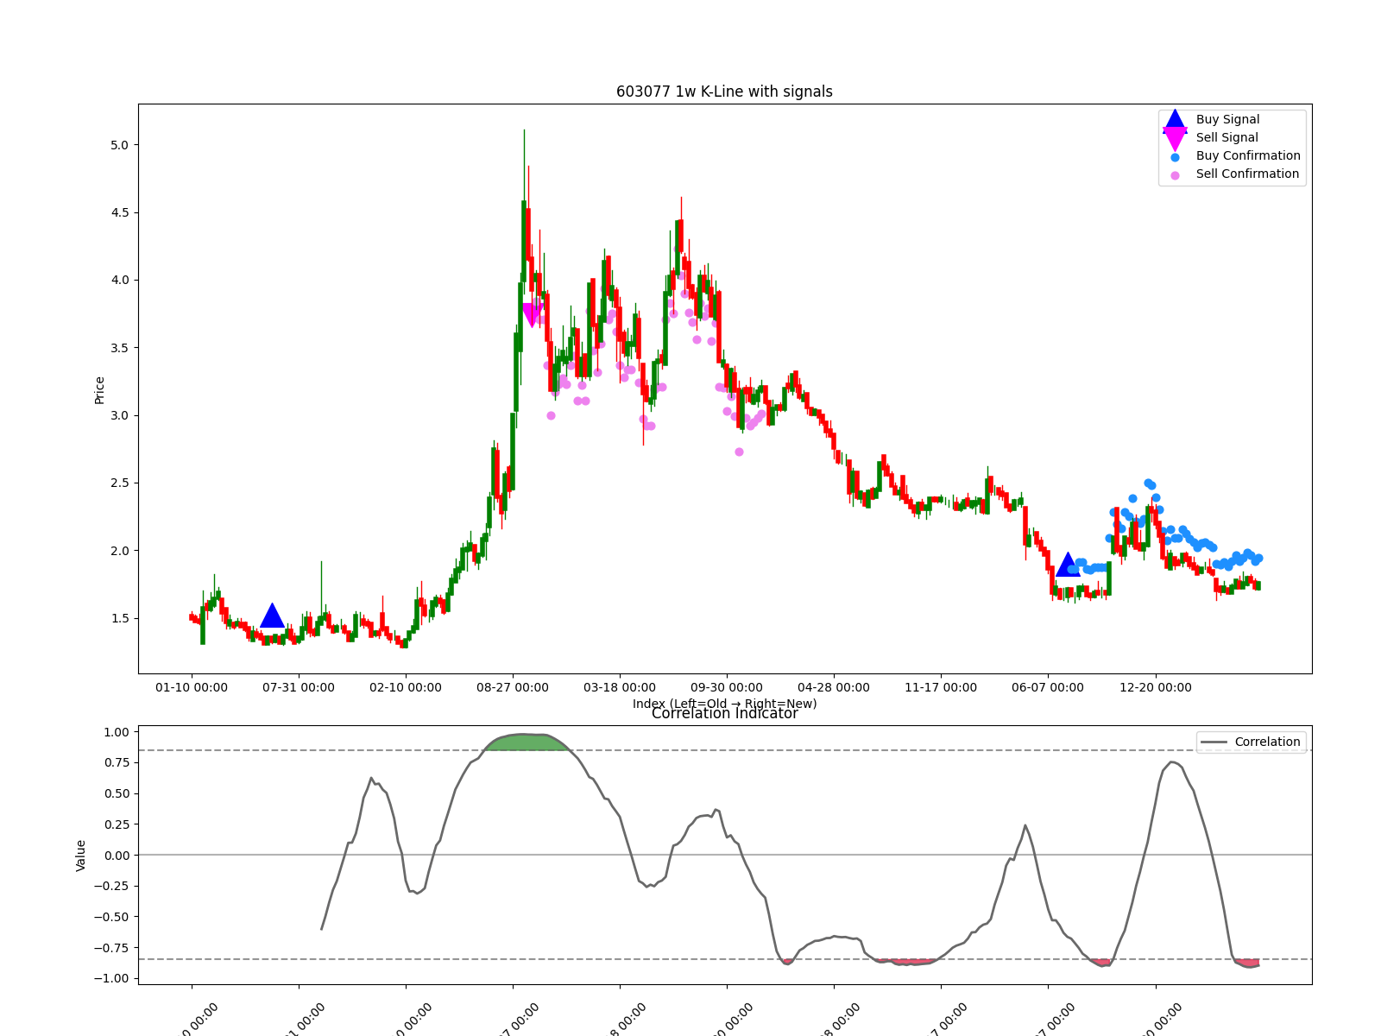1381x1036 pixels.
Task: Click the −0.25 correlation tick label
Action: tap(110, 886)
